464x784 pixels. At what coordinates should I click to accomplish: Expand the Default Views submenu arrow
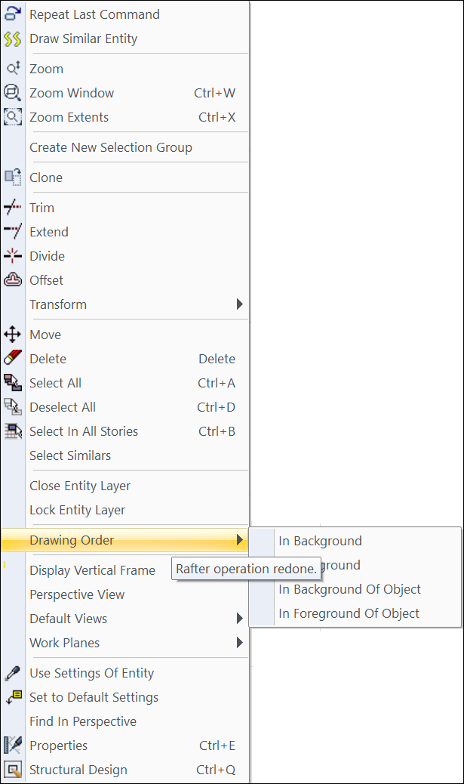point(240,619)
